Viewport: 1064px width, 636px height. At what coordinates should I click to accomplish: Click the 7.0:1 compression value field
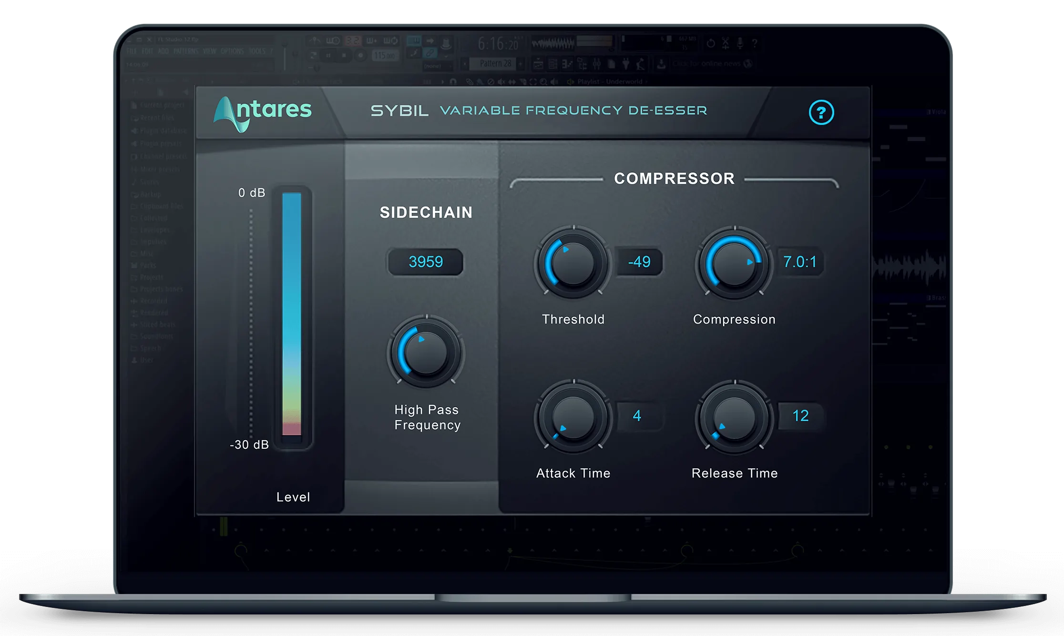(x=799, y=262)
